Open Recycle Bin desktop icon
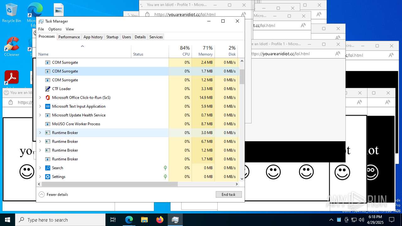The height and width of the screenshot is (226, 402). pyautogui.click(x=12, y=13)
